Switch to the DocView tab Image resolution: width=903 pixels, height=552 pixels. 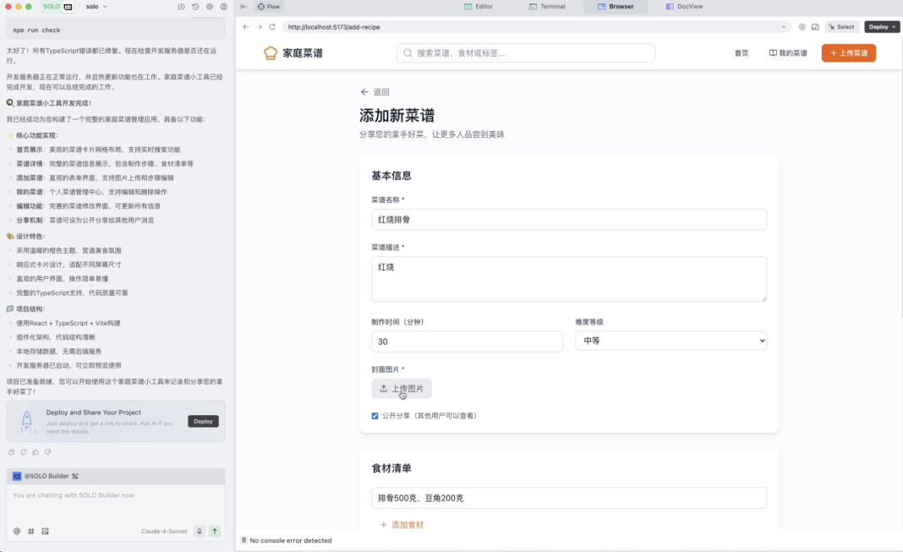(x=684, y=7)
